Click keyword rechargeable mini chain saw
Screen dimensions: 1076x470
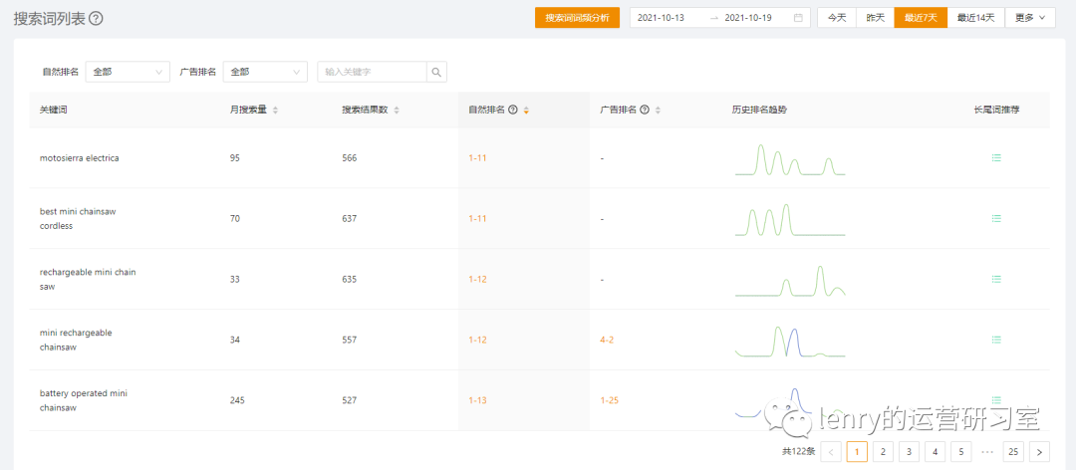tap(88, 279)
